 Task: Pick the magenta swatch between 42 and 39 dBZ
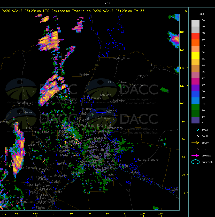(x=195, y=81)
